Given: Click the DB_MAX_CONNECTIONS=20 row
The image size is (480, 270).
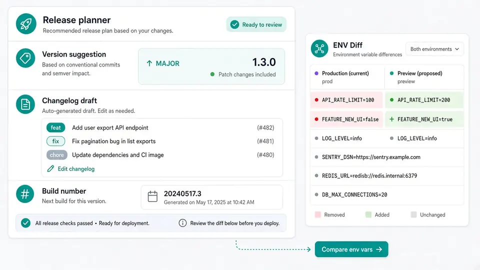Looking at the screenshot, I should point(387,194).
